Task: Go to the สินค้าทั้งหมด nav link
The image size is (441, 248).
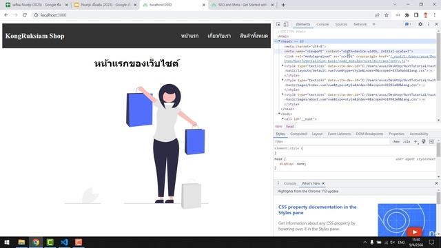Action: [254, 36]
